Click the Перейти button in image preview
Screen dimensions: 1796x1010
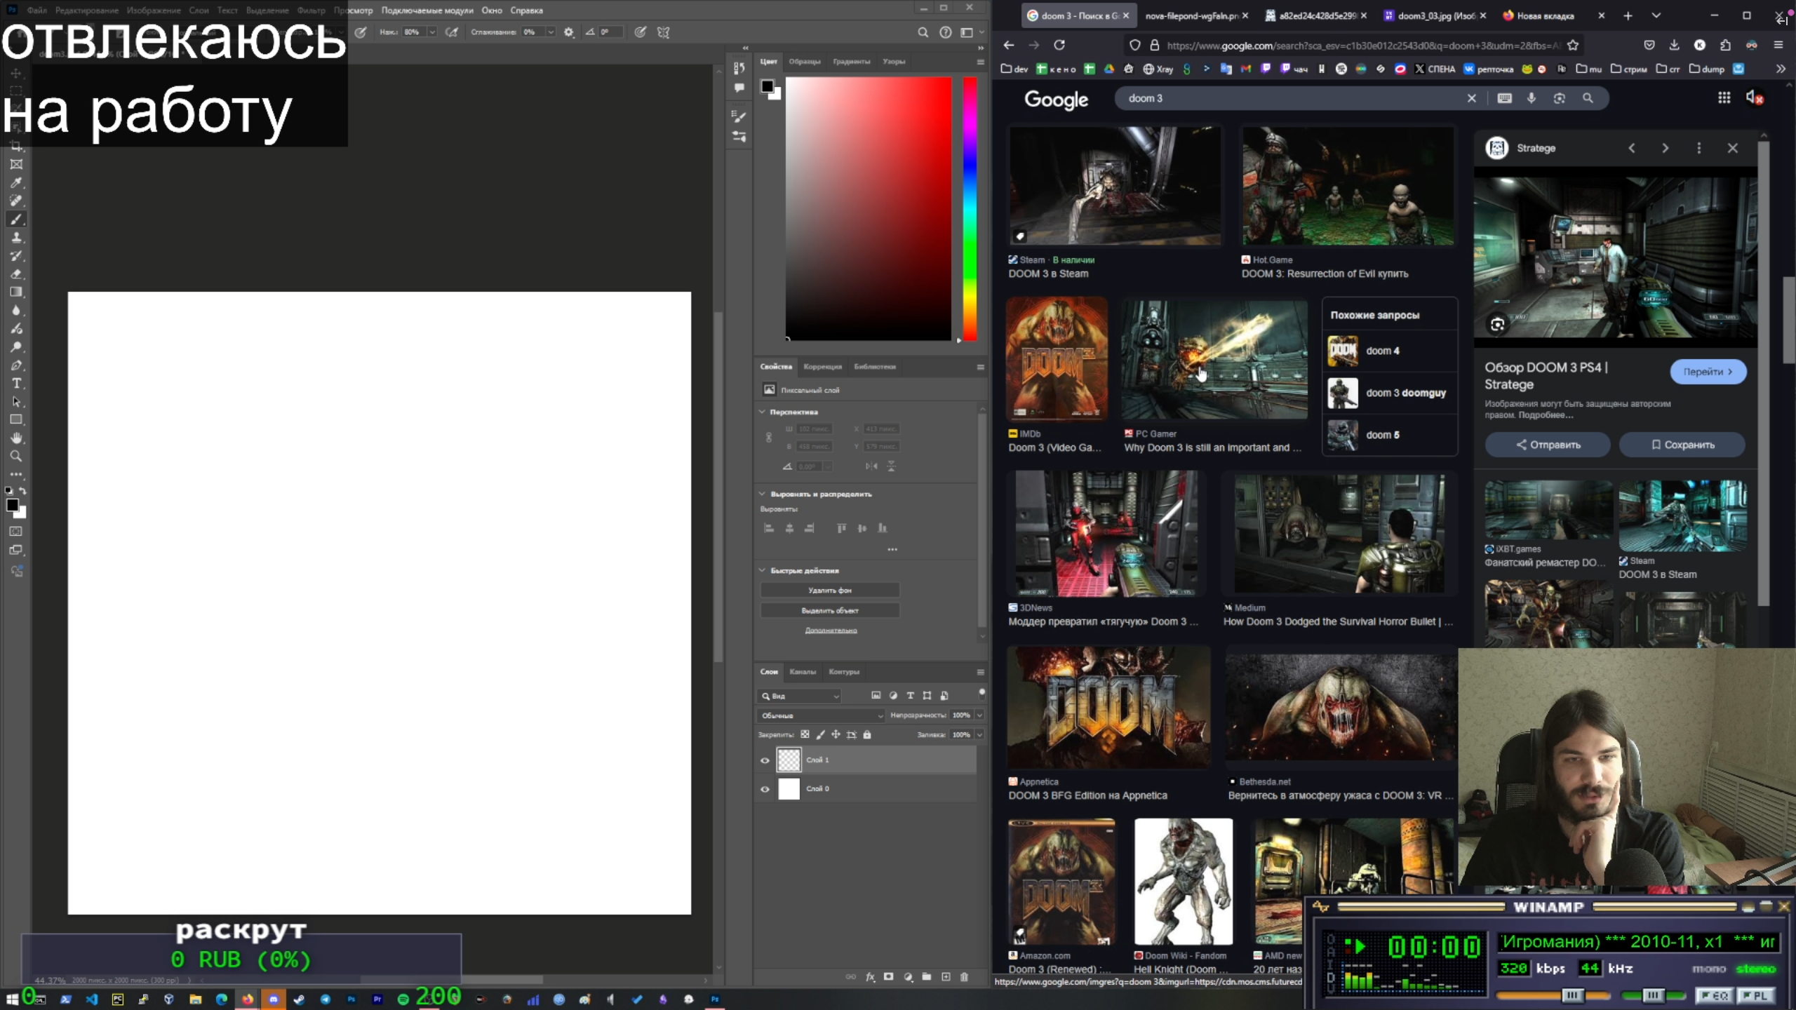tap(1708, 372)
